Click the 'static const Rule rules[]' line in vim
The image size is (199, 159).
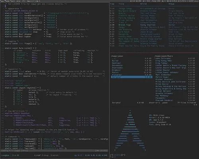coord(21,48)
